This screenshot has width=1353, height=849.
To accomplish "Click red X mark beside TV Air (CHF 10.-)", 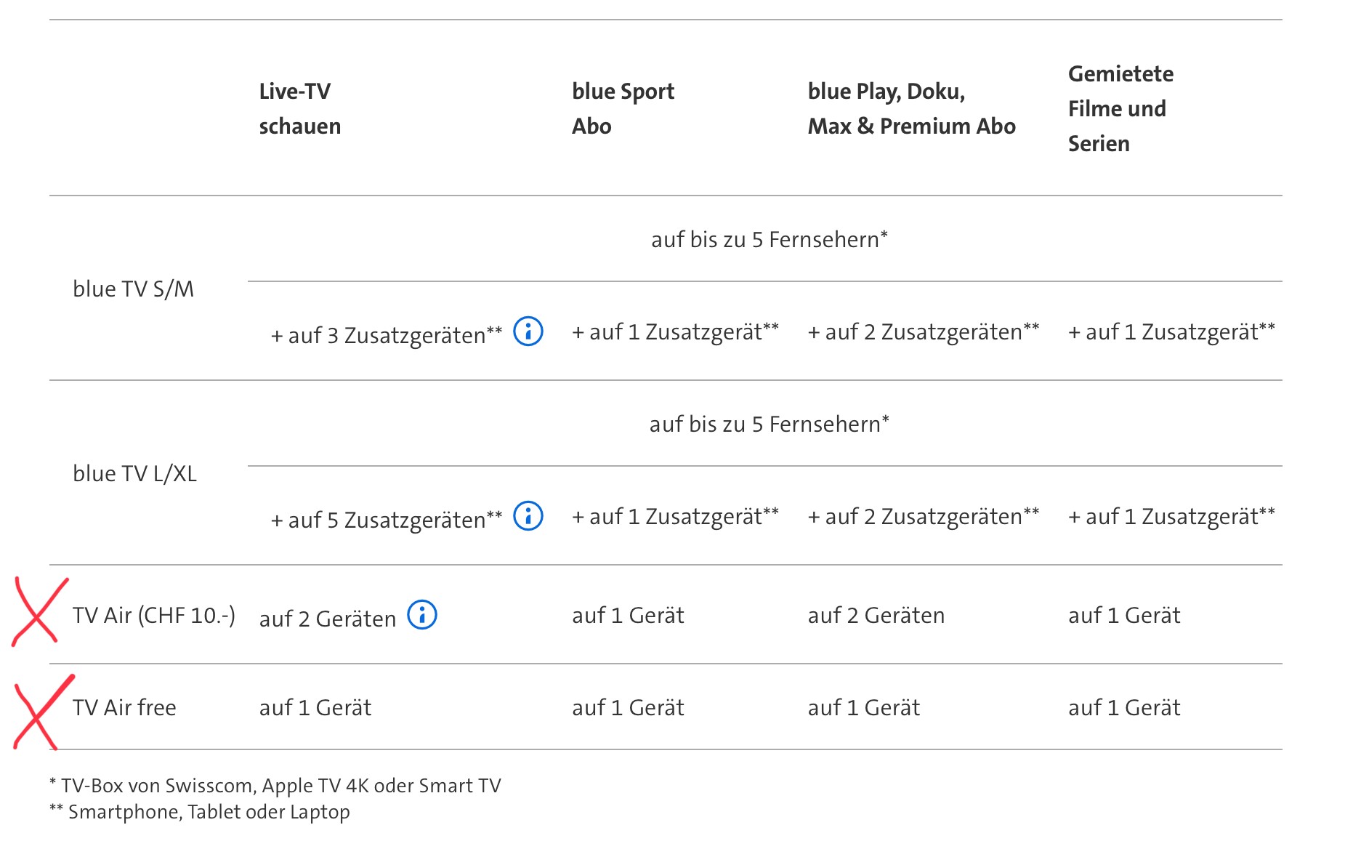I will click(38, 611).
